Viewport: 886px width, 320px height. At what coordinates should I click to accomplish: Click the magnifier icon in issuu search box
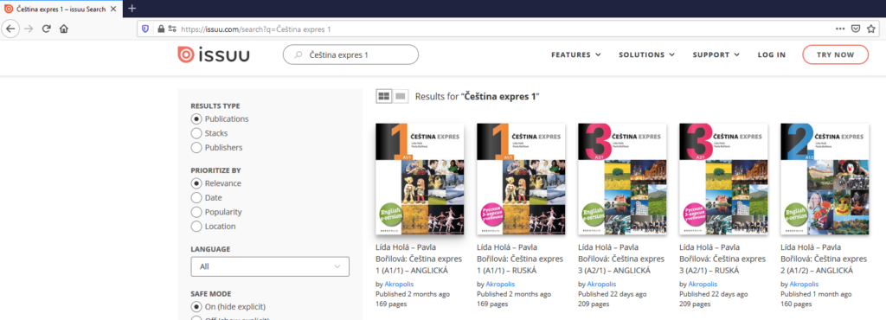(x=299, y=54)
